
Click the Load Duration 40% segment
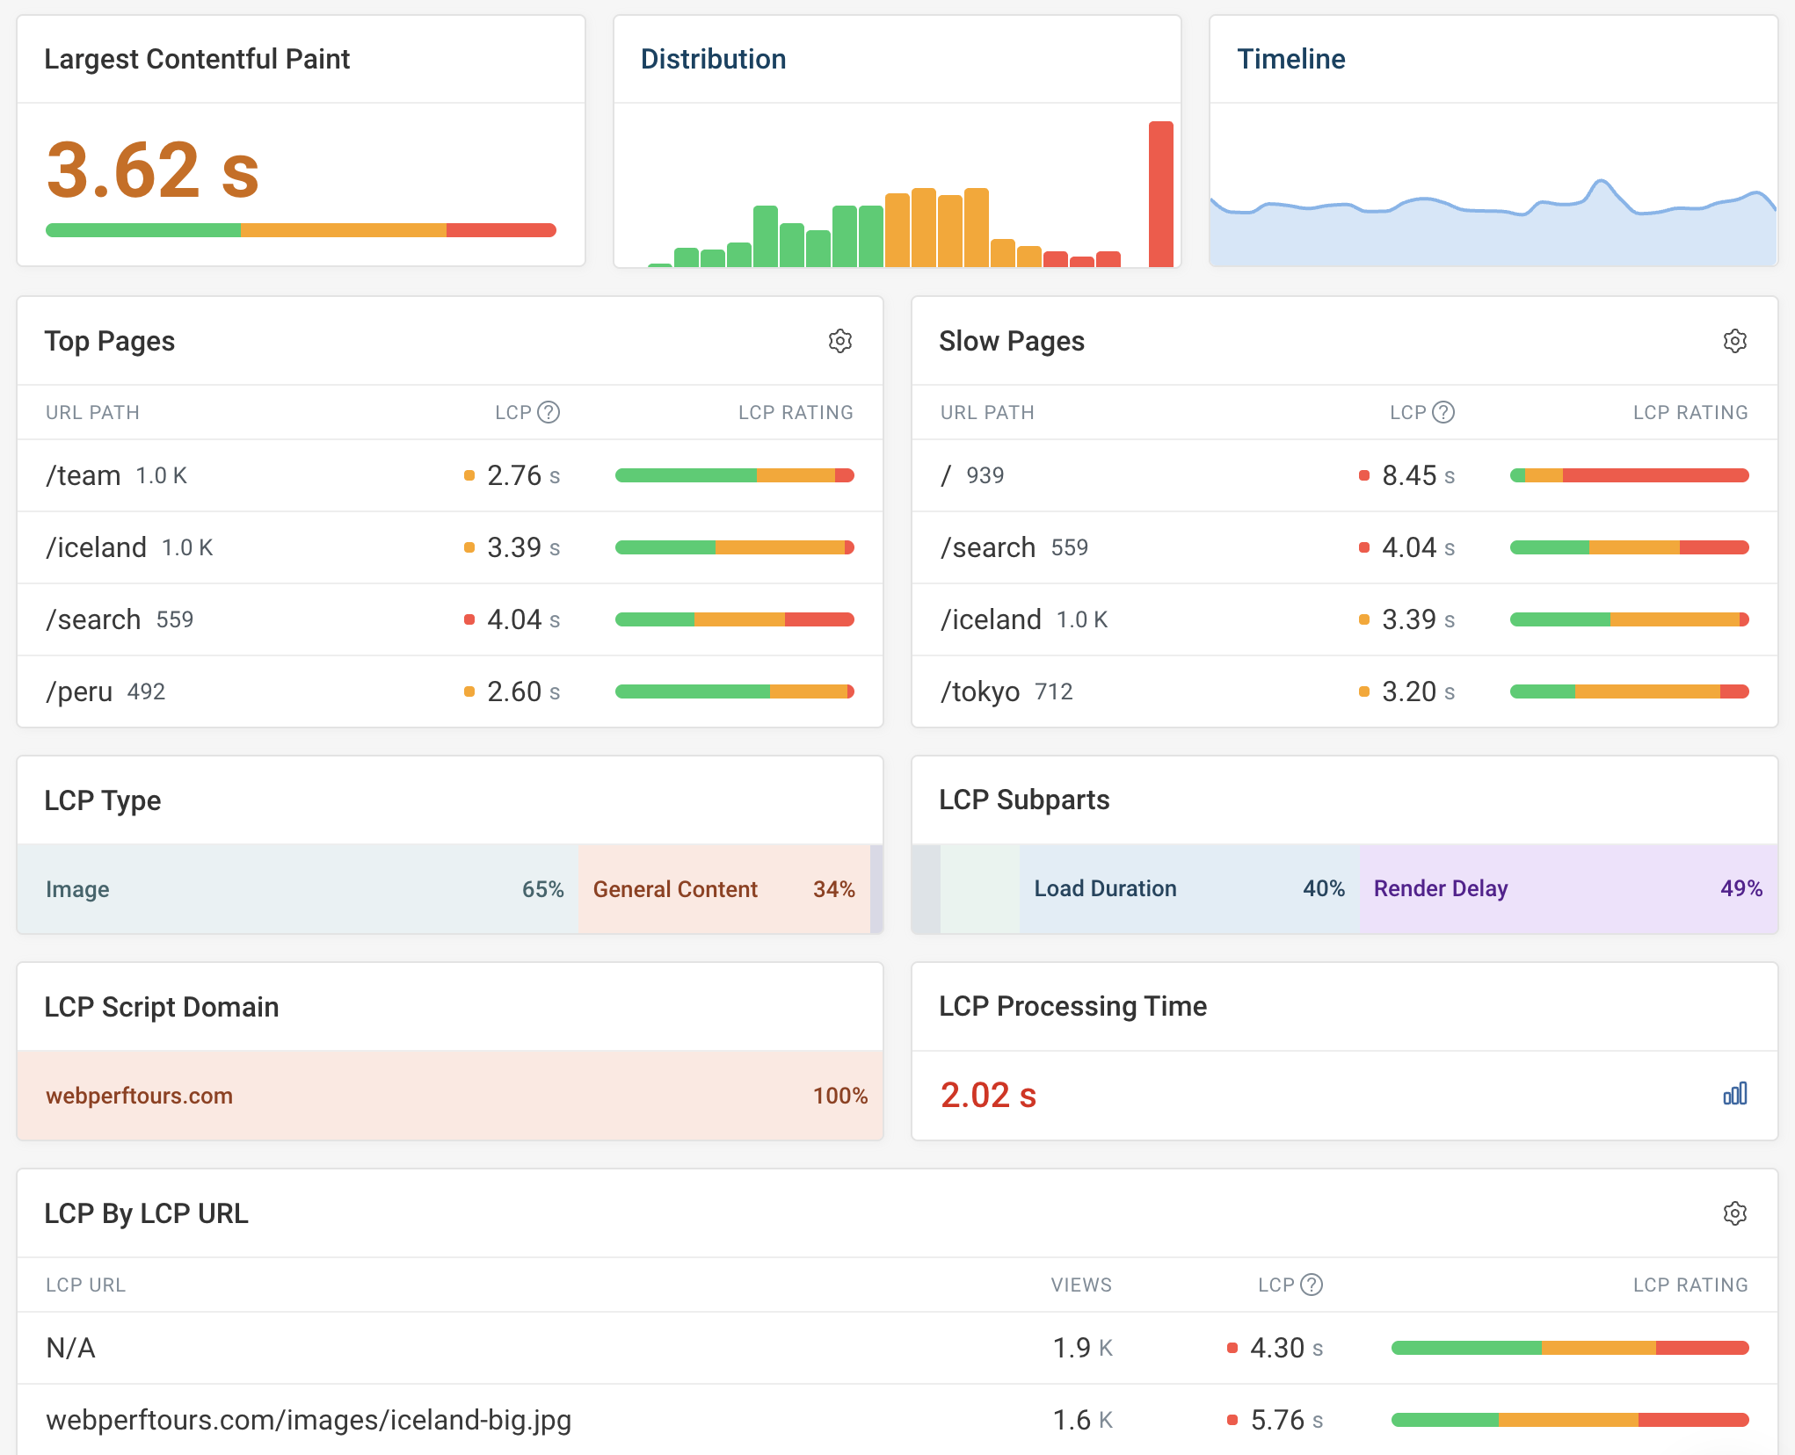(x=1188, y=888)
